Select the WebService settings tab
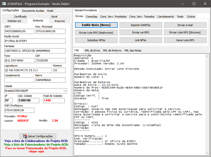This screenshot has width=211, height=157. [14, 21]
